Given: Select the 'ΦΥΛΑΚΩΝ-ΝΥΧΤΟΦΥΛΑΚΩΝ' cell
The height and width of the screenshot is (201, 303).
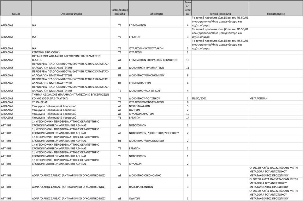Looking at the screenshot, I should point(156,45).
